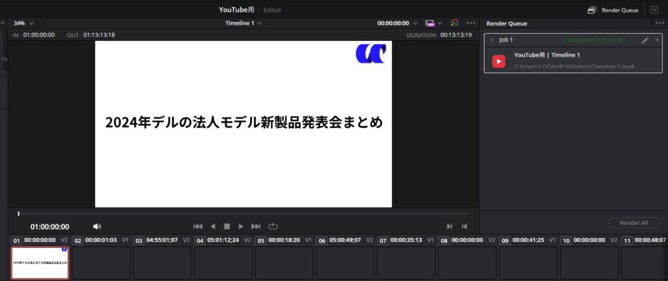Toggle color bypass grades icon
The height and width of the screenshot is (281, 668).
coord(455,23)
